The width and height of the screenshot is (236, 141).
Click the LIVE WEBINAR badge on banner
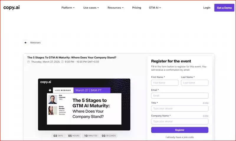click(x=63, y=90)
